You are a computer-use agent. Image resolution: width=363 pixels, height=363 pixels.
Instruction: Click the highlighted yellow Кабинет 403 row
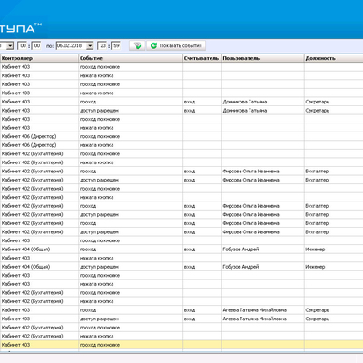pos(181,345)
